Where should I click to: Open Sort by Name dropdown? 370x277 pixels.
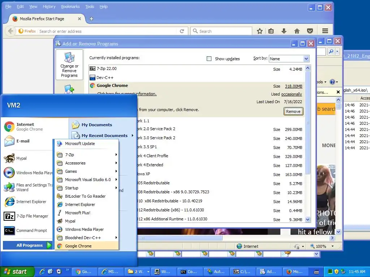click(x=306, y=59)
